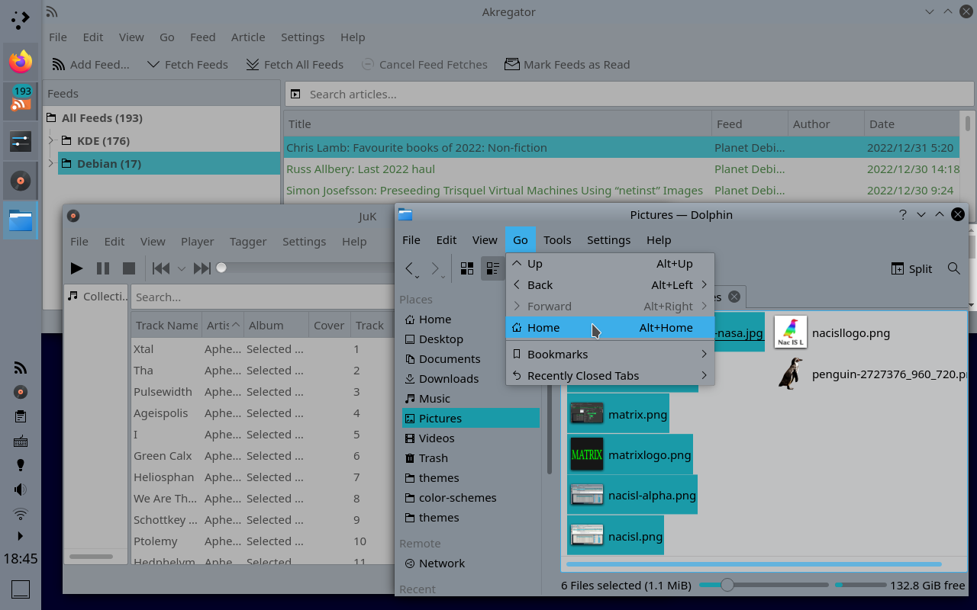Open application launcher at top of panel
977x610 pixels.
[21, 20]
